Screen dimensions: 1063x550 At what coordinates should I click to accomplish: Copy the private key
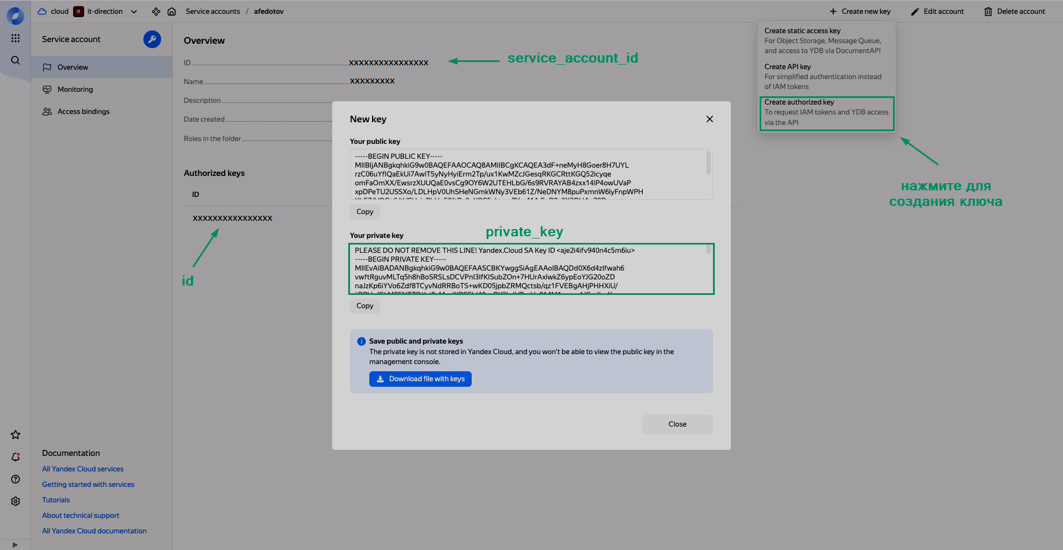[x=365, y=305]
